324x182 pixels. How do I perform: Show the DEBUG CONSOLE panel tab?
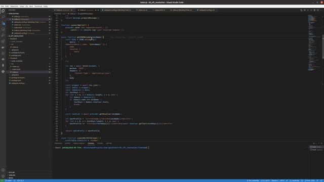[x=79, y=143]
